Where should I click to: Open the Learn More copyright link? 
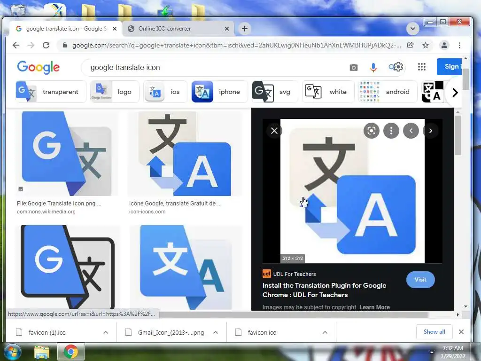tap(374, 307)
